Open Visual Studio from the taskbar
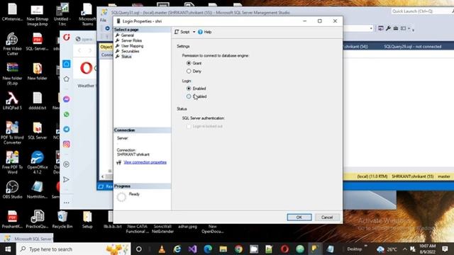Screen dimensions: 454x255 (192, 249)
